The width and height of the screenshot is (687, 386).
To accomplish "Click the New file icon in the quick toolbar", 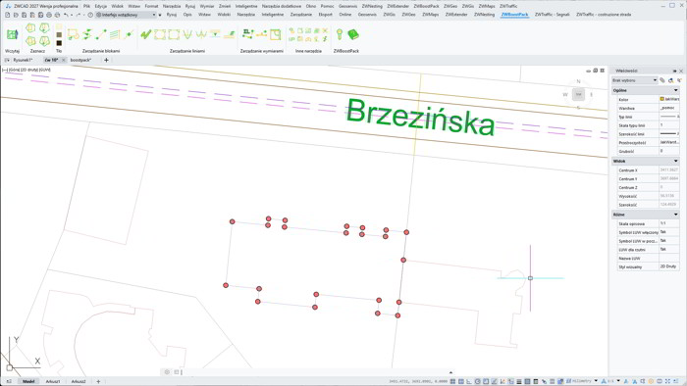I will (8, 15).
